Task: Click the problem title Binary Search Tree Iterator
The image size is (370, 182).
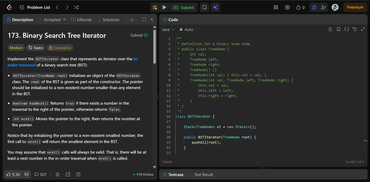Action: (x=57, y=36)
